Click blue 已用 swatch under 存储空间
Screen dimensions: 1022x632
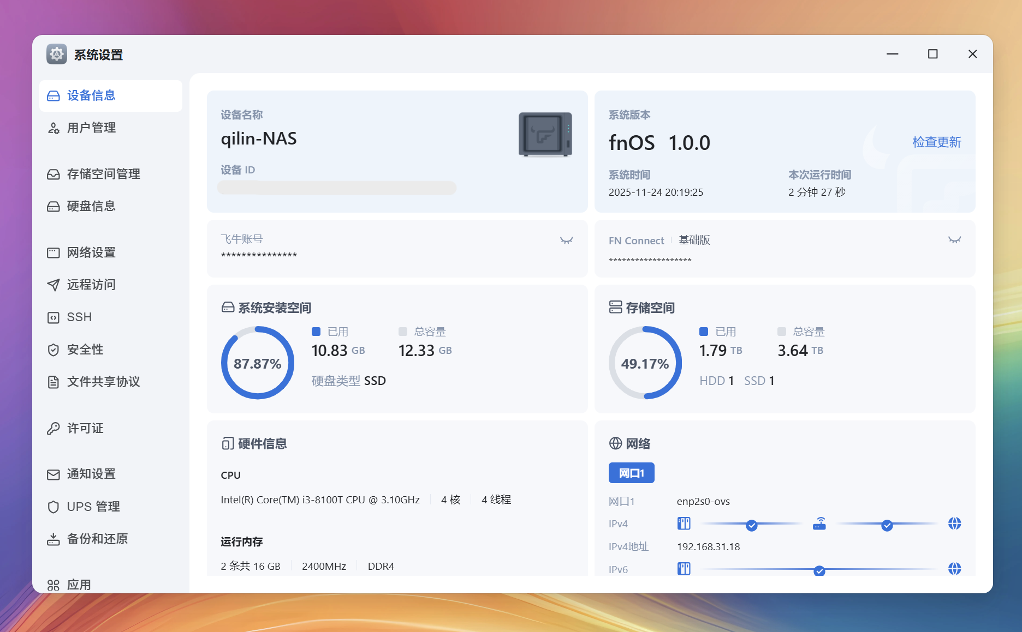[704, 332]
